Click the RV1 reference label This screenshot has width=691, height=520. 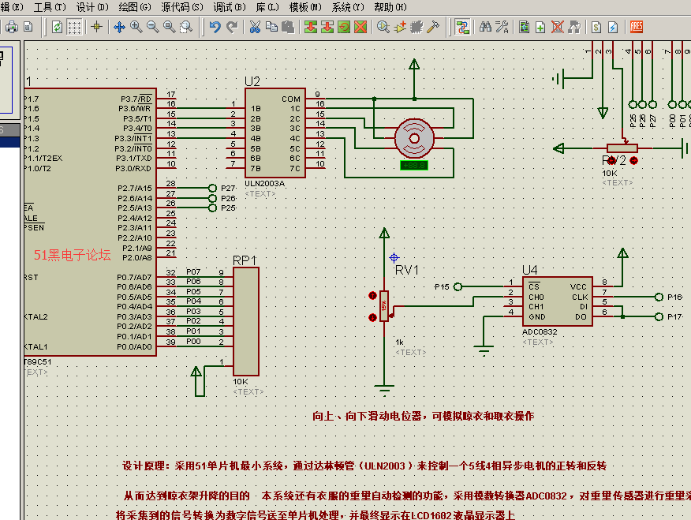pyautogui.click(x=406, y=270)
